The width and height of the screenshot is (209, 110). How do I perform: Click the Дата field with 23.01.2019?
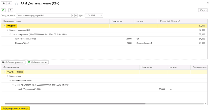[x=92, y=16]
